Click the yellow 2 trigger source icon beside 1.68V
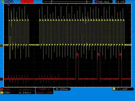This screenshot has height=101, width=135. point(114,89)
